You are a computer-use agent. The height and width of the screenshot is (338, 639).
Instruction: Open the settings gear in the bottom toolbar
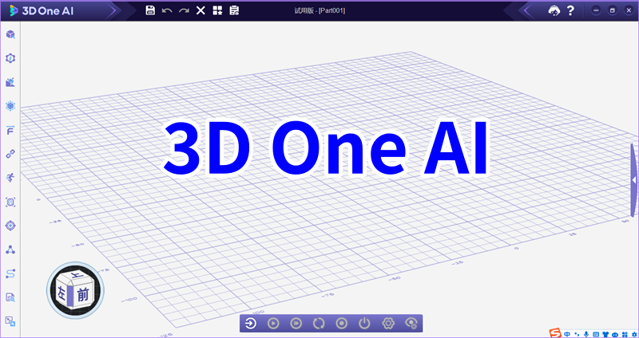[388, 324]
